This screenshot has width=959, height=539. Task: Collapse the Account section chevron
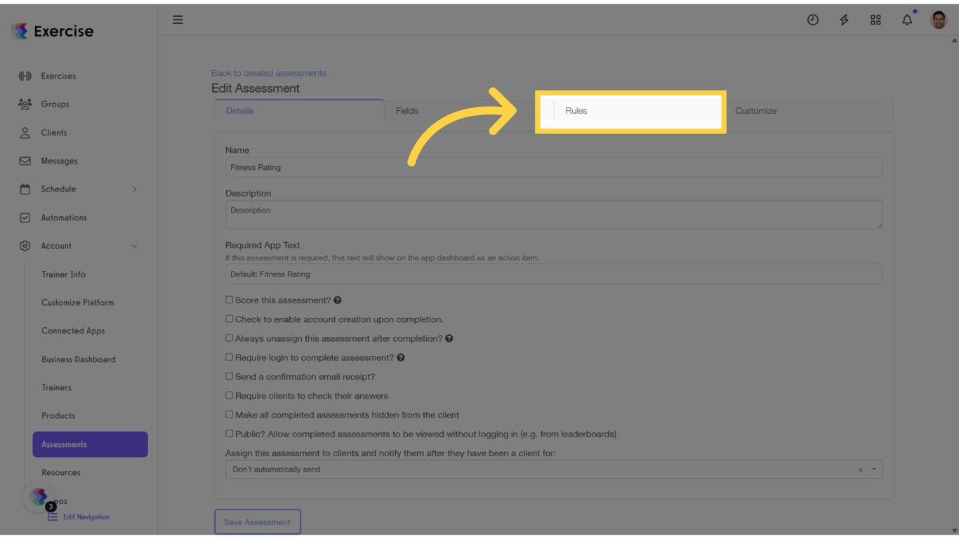click(134, 246)
